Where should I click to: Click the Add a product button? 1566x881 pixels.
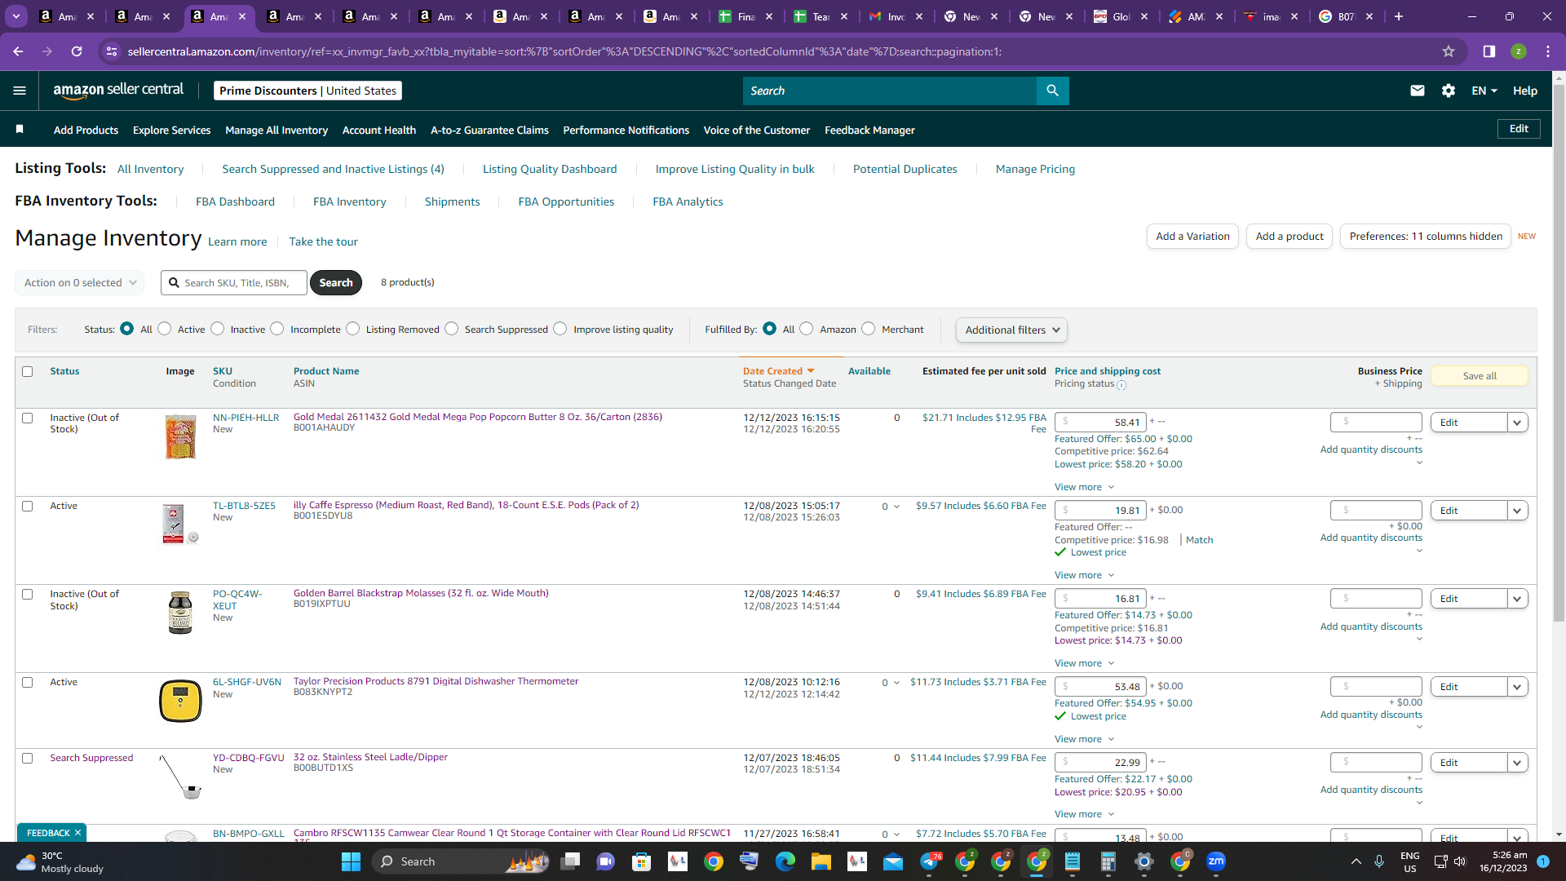pos(1290,237)
